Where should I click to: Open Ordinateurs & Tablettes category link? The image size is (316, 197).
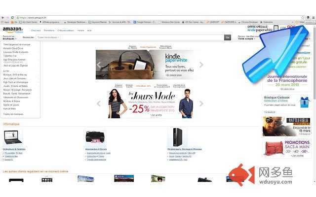[14, 149]
